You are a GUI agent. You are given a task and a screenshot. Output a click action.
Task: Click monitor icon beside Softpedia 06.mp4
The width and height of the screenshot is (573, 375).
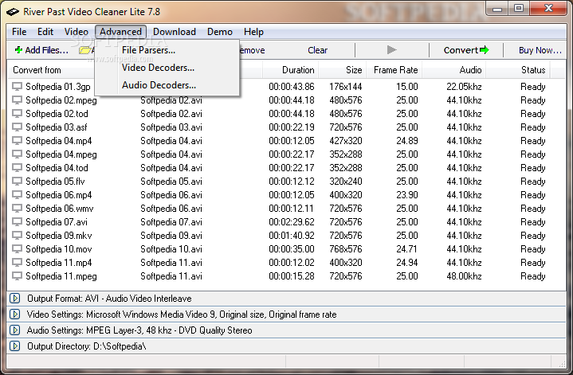17,194
